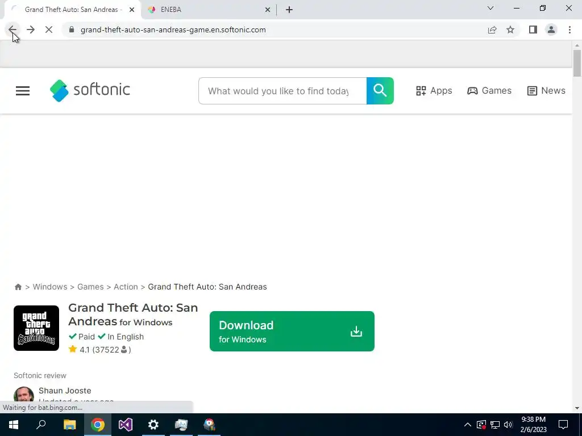This screenshot has width=582, height=436.
Task: Open the Softonic hamburger menu
Action: pos(23,91)
